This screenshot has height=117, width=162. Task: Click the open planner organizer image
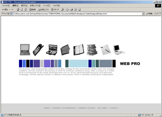[x=79, y=50]
